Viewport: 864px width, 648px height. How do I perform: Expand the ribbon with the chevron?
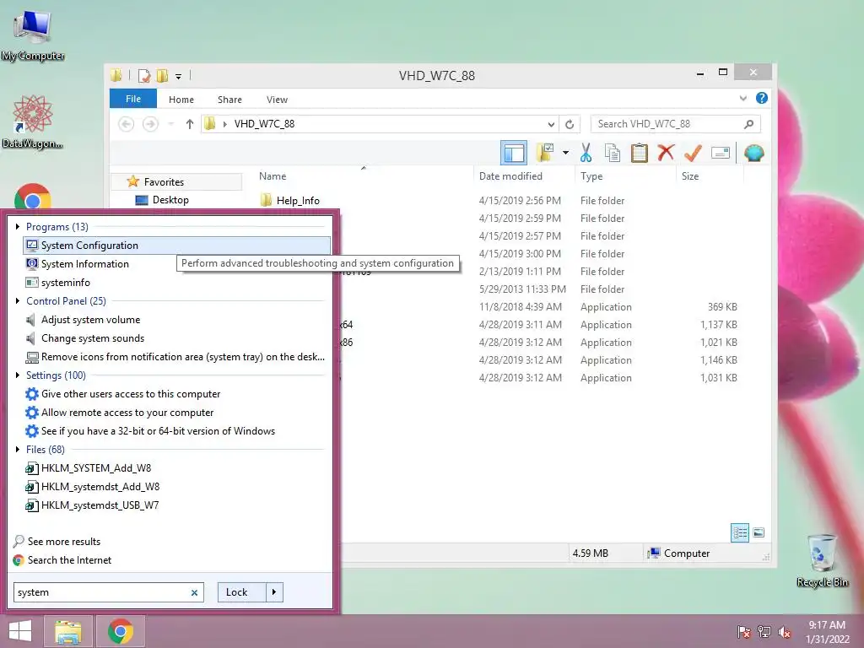point(742,98)
